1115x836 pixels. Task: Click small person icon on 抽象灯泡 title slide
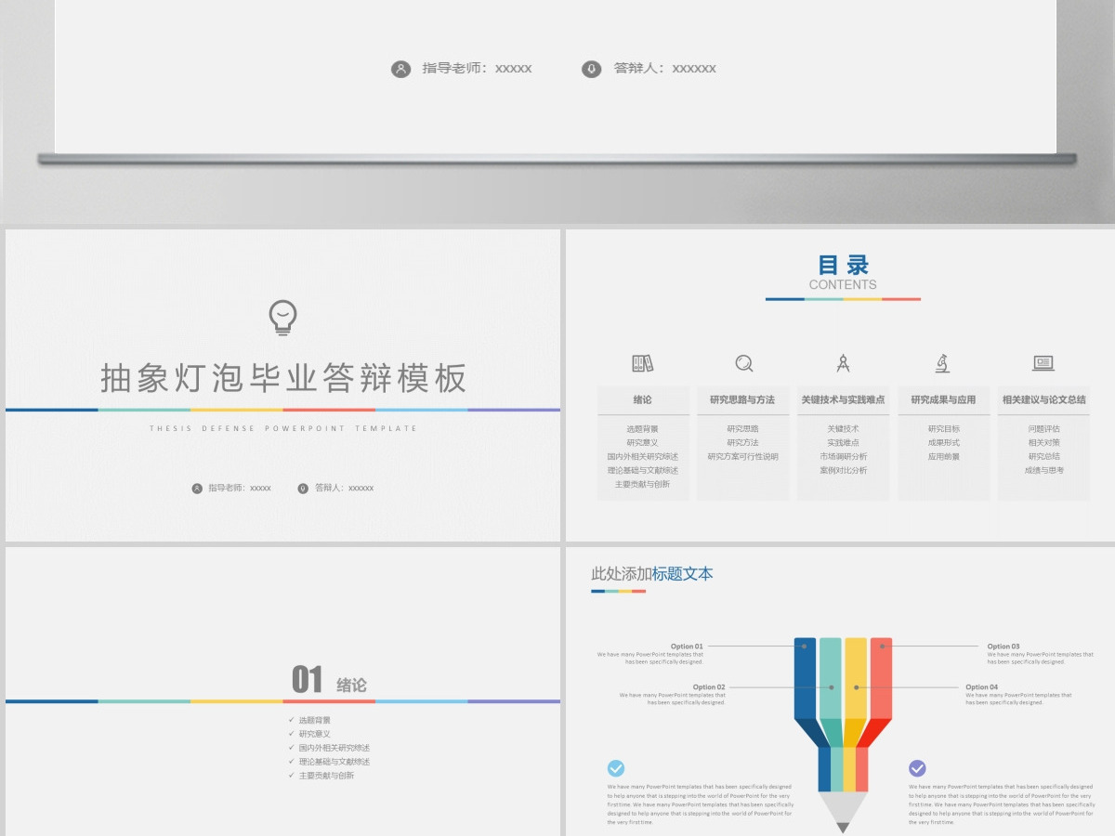(x=197, y=489)
